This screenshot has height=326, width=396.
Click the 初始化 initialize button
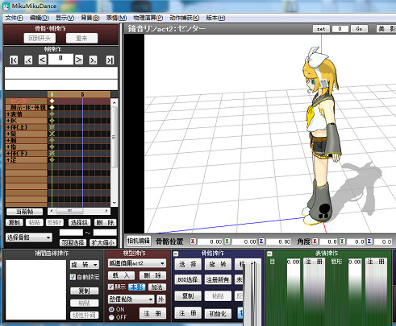(x=218, y=313)
